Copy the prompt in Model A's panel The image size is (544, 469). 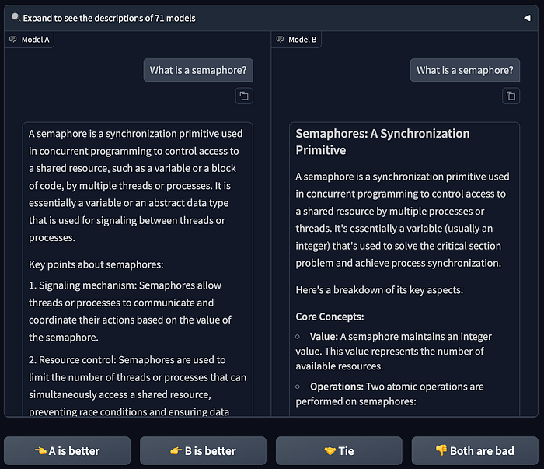(244, 96)
